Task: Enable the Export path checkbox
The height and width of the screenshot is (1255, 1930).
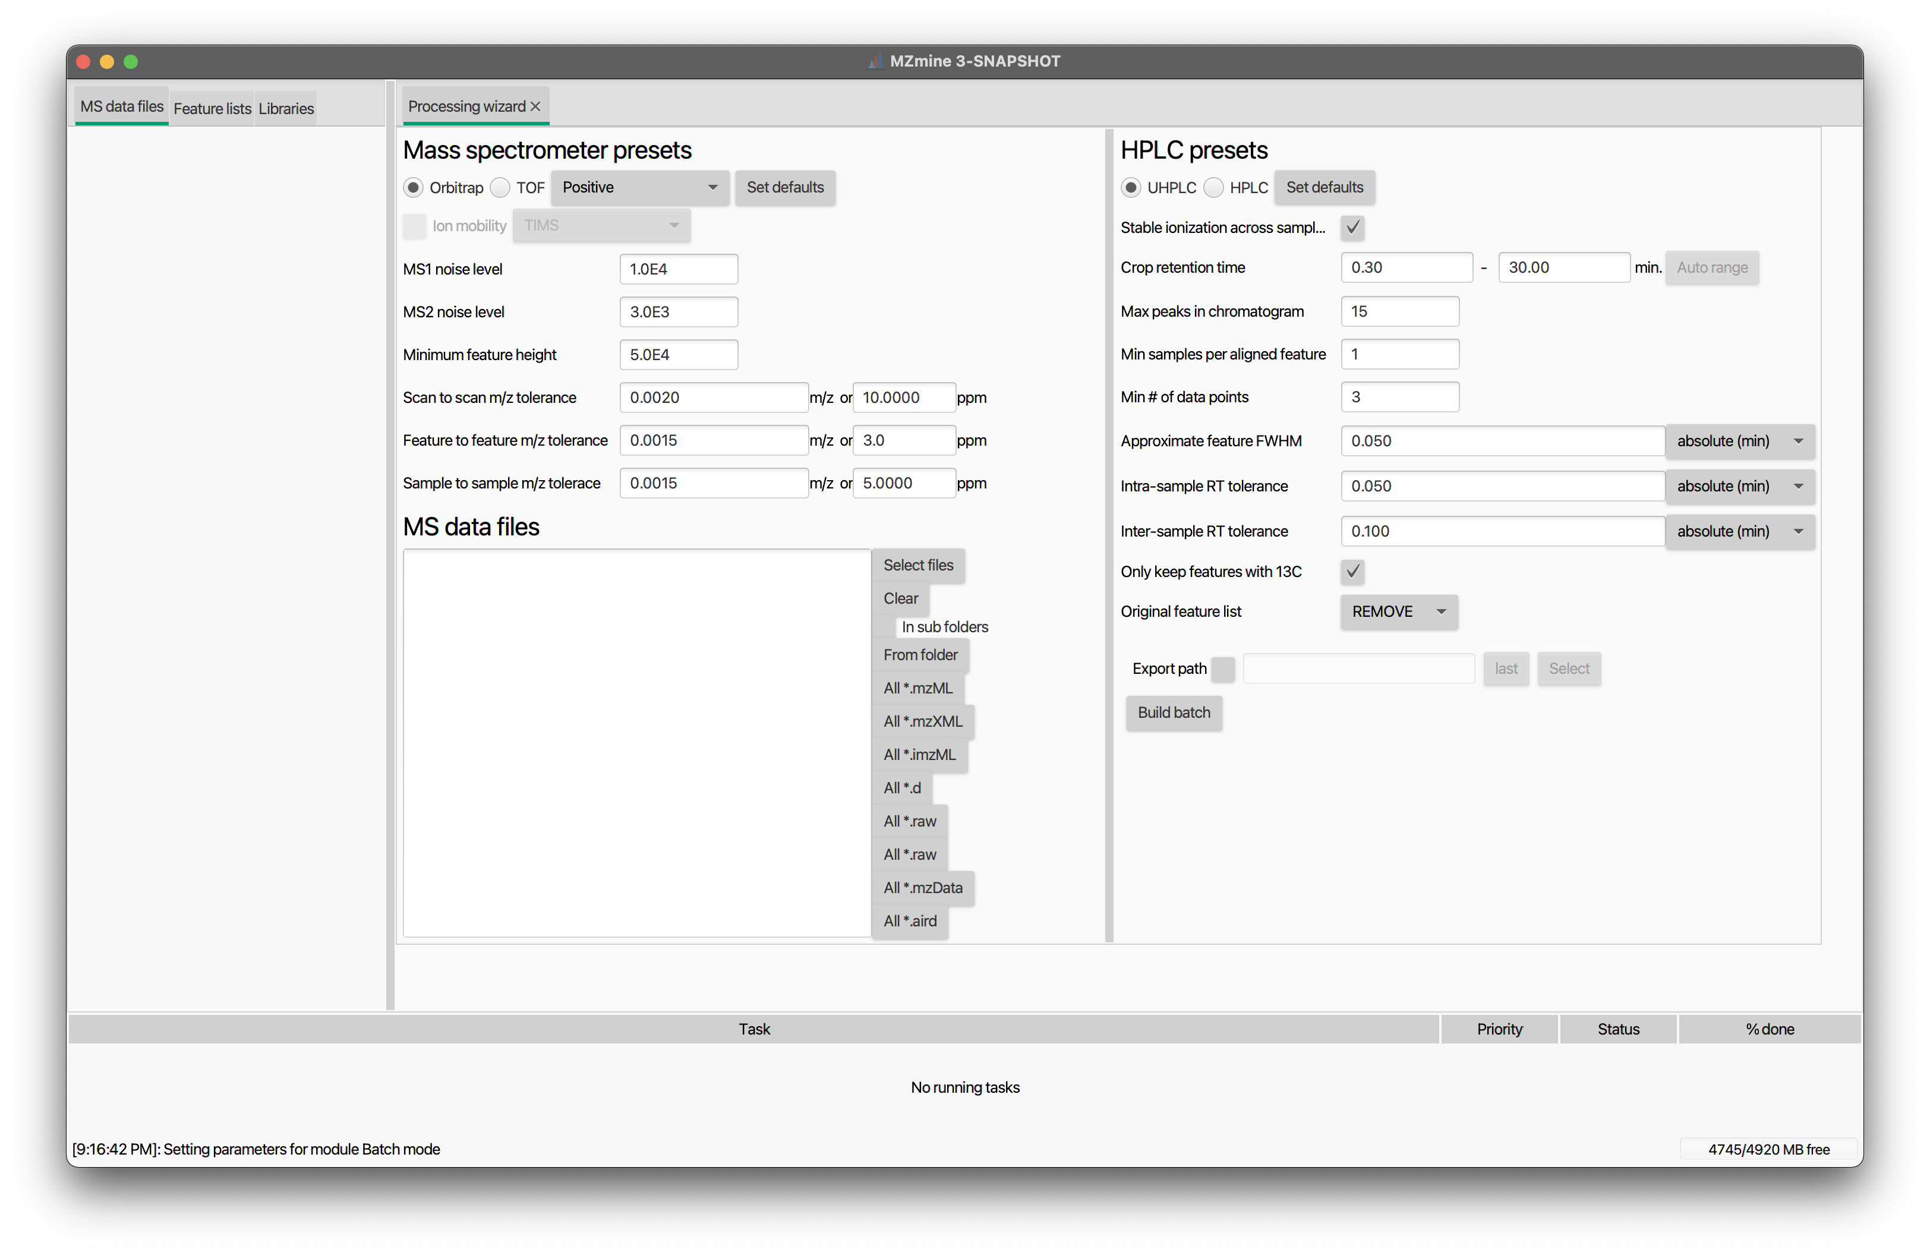Action: pyautogui.click(x=1223, y=669)
